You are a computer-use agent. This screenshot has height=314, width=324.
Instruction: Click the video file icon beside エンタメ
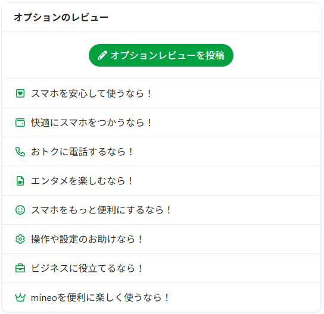(20, 181)
